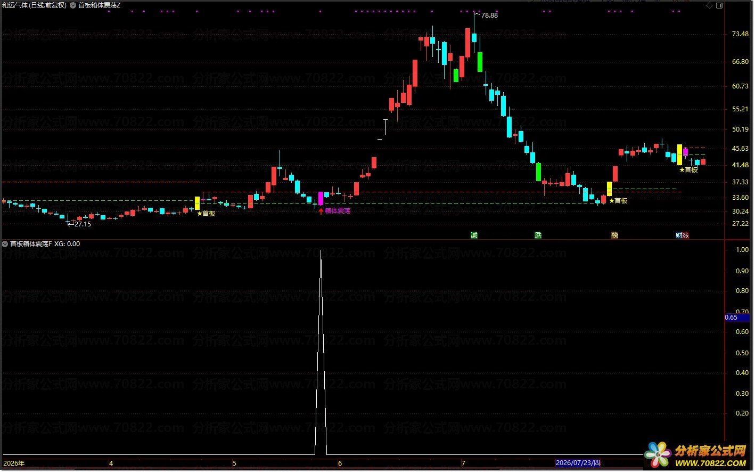Viewport: 755px width, 472px height.
Task: Click the month 6 time axis label
Action: [x=340, y=463]
